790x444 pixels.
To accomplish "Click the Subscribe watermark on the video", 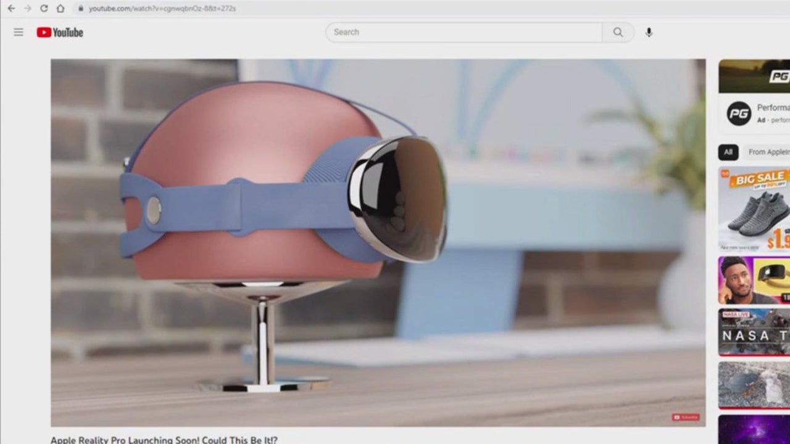I will point(686,417).
